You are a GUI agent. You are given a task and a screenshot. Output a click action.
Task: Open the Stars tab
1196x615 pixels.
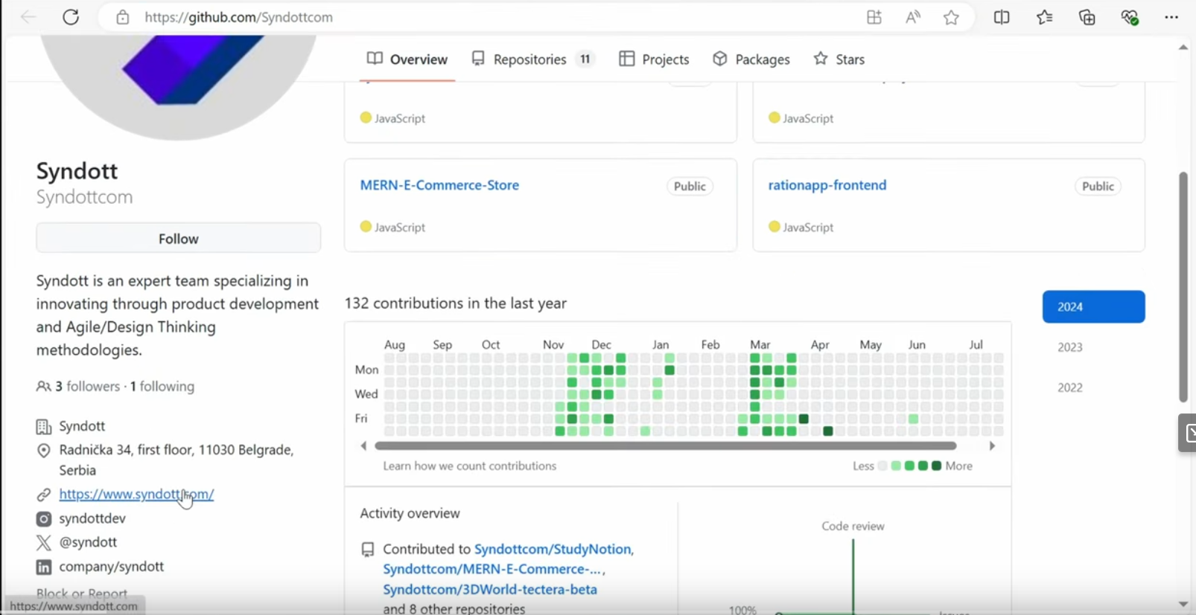point(839,59)
